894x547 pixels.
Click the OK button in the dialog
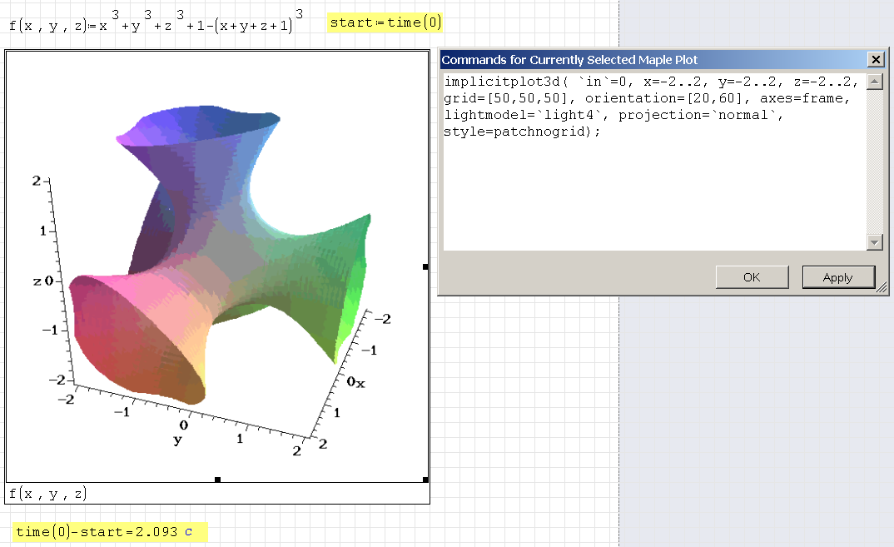click(752, 278)
